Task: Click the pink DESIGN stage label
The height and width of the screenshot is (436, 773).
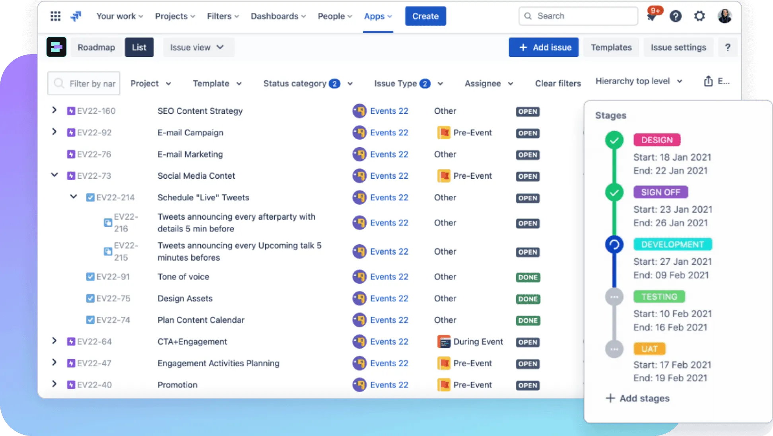Action: pyautogui.click(x=656, y=140)
